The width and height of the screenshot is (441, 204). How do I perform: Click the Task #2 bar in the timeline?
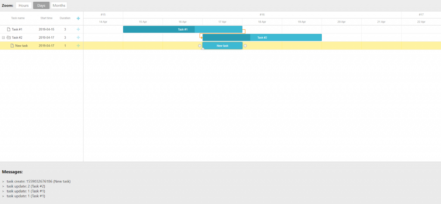262,38
